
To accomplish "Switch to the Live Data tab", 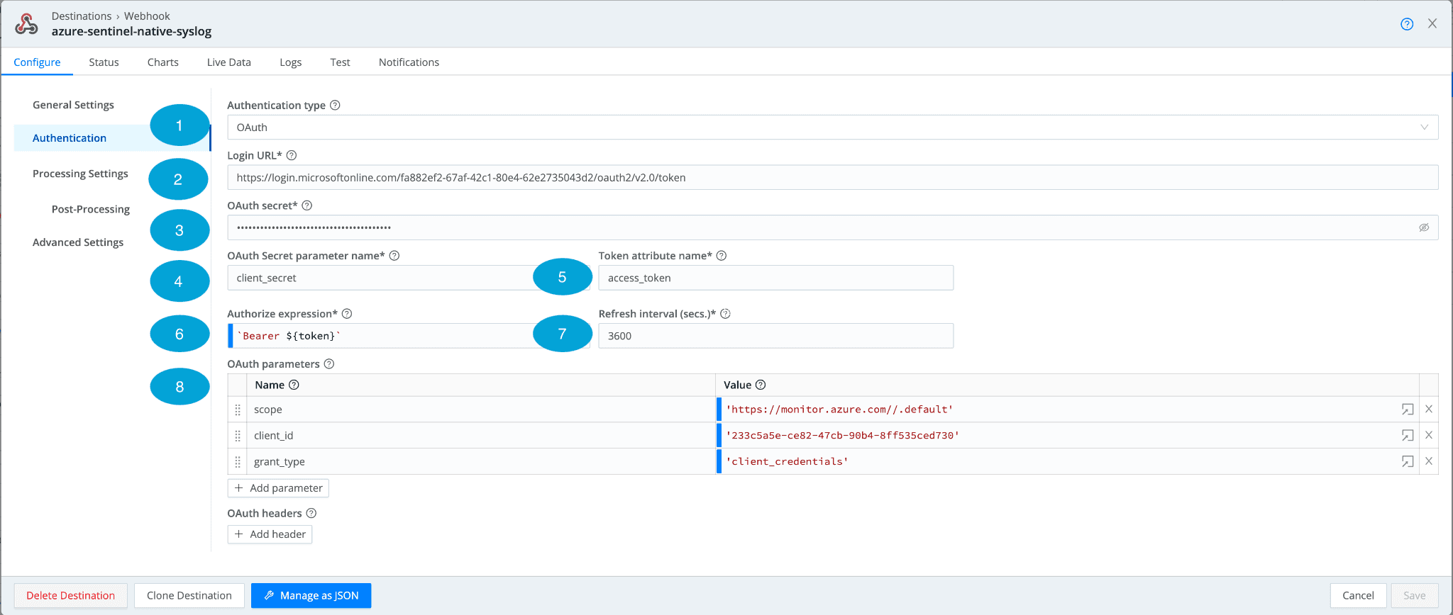I will tap(228, 62).
